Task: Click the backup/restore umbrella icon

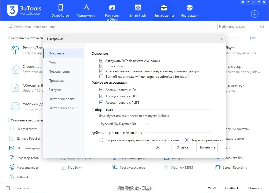Action: point(15,50)
